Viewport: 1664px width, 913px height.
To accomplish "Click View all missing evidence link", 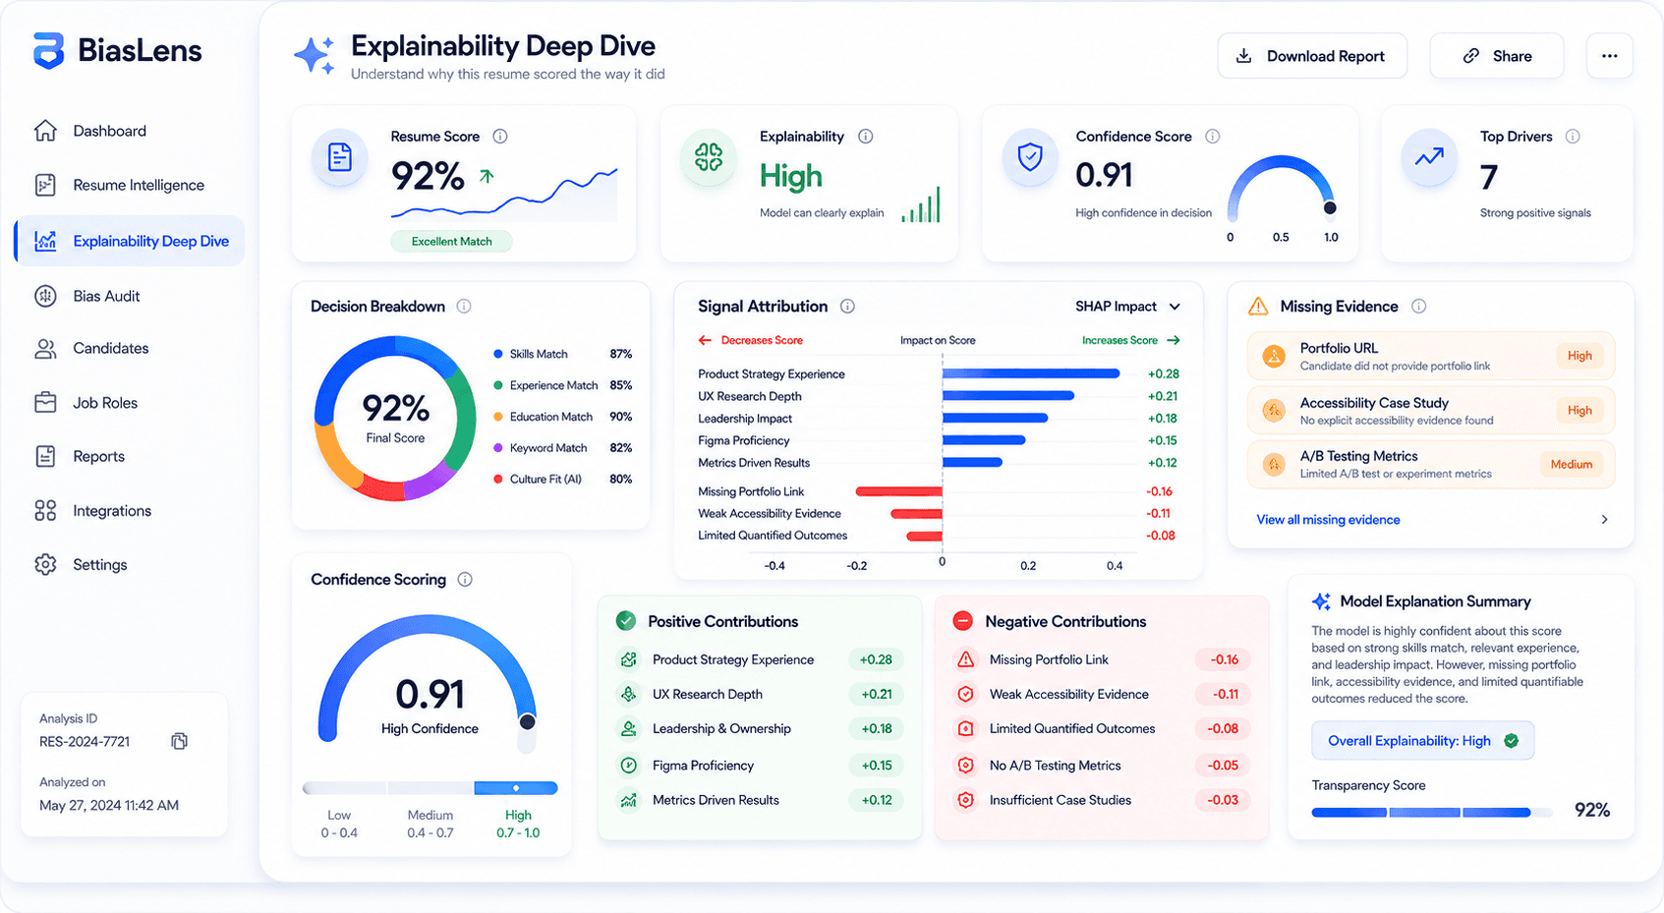I will click(x=1328, y=520).
